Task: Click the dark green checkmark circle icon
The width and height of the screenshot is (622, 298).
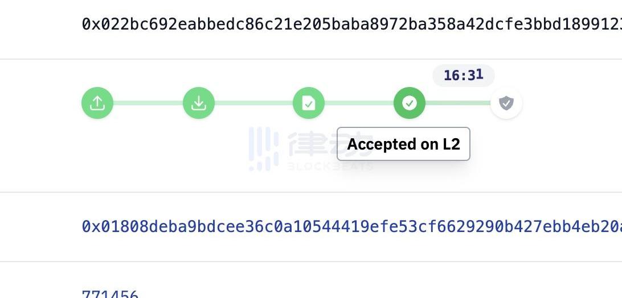Action: (x=410, y=103)
